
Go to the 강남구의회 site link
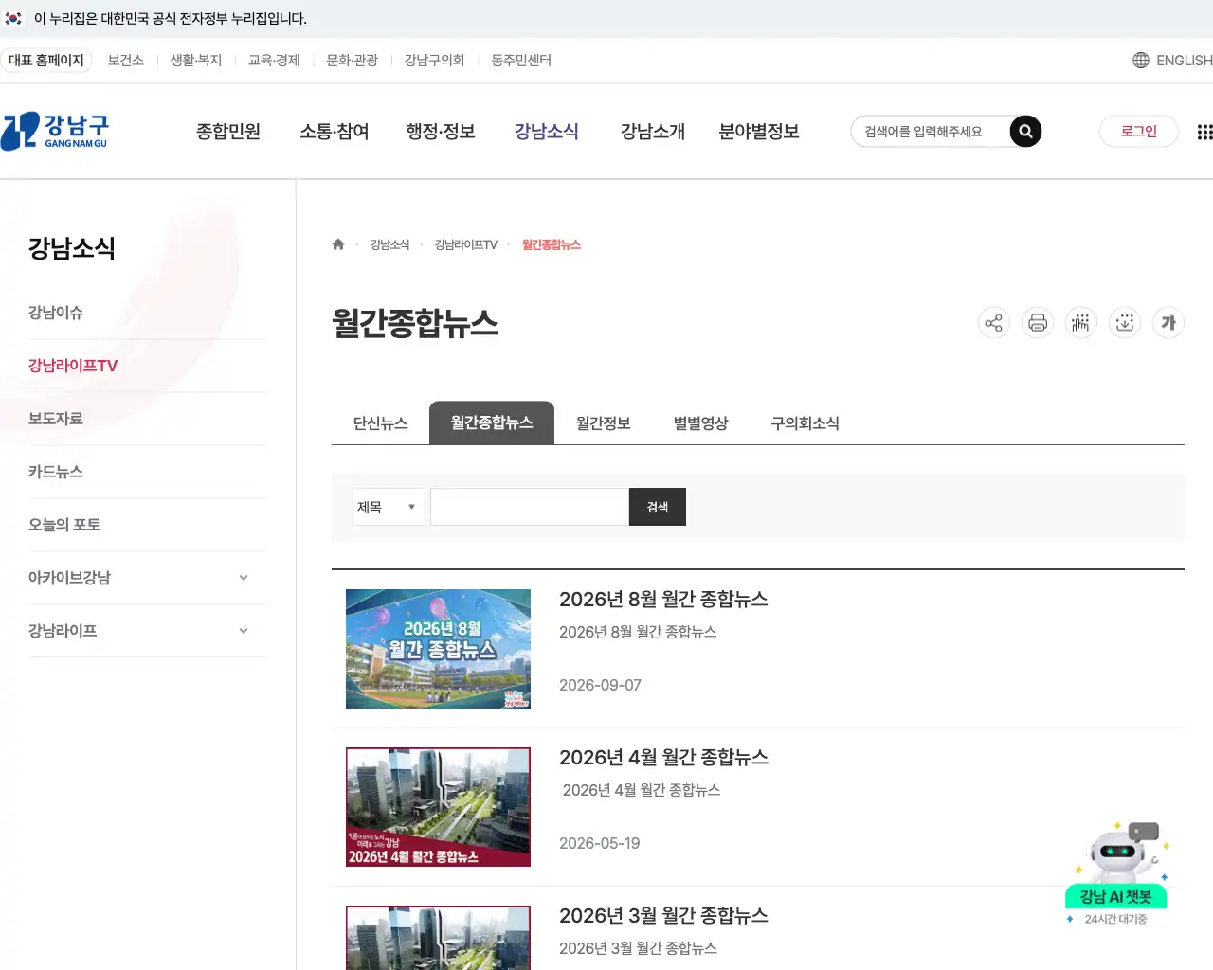[x=435, y=61]
